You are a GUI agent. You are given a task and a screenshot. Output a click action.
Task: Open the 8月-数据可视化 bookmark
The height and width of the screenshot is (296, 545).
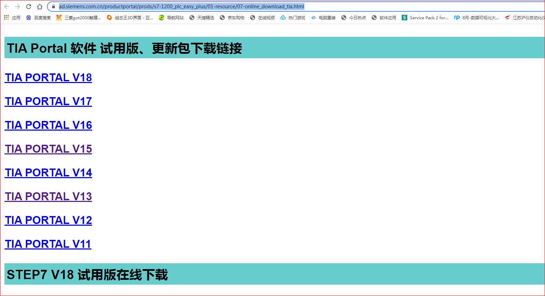[x=477, y=18]
